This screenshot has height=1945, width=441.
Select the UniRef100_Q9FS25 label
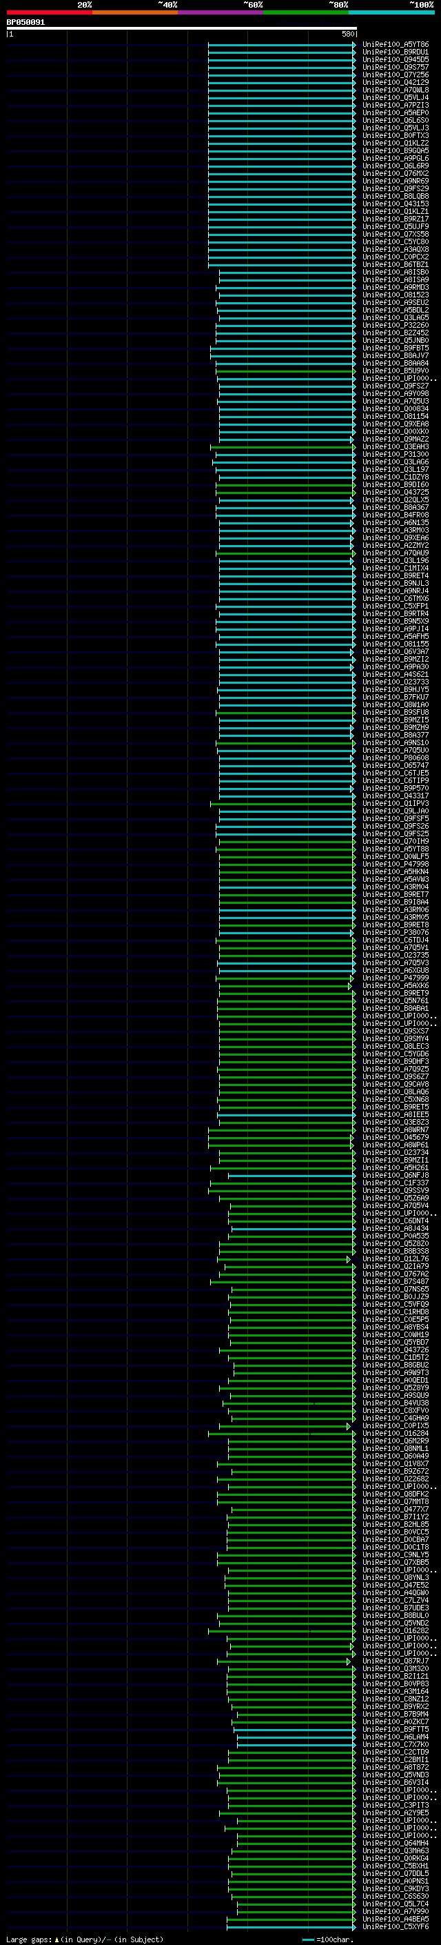(x=396, y=833)
